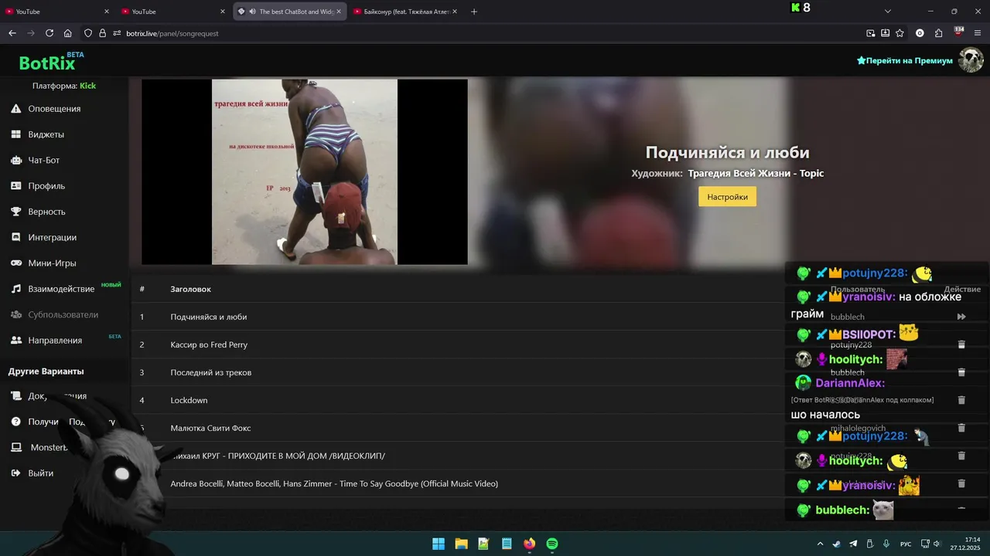Open Мини-Игры gamepad item in sidebar

coord(52,263)
